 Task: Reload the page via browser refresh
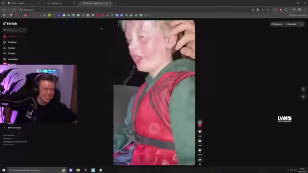pos(14,10)
